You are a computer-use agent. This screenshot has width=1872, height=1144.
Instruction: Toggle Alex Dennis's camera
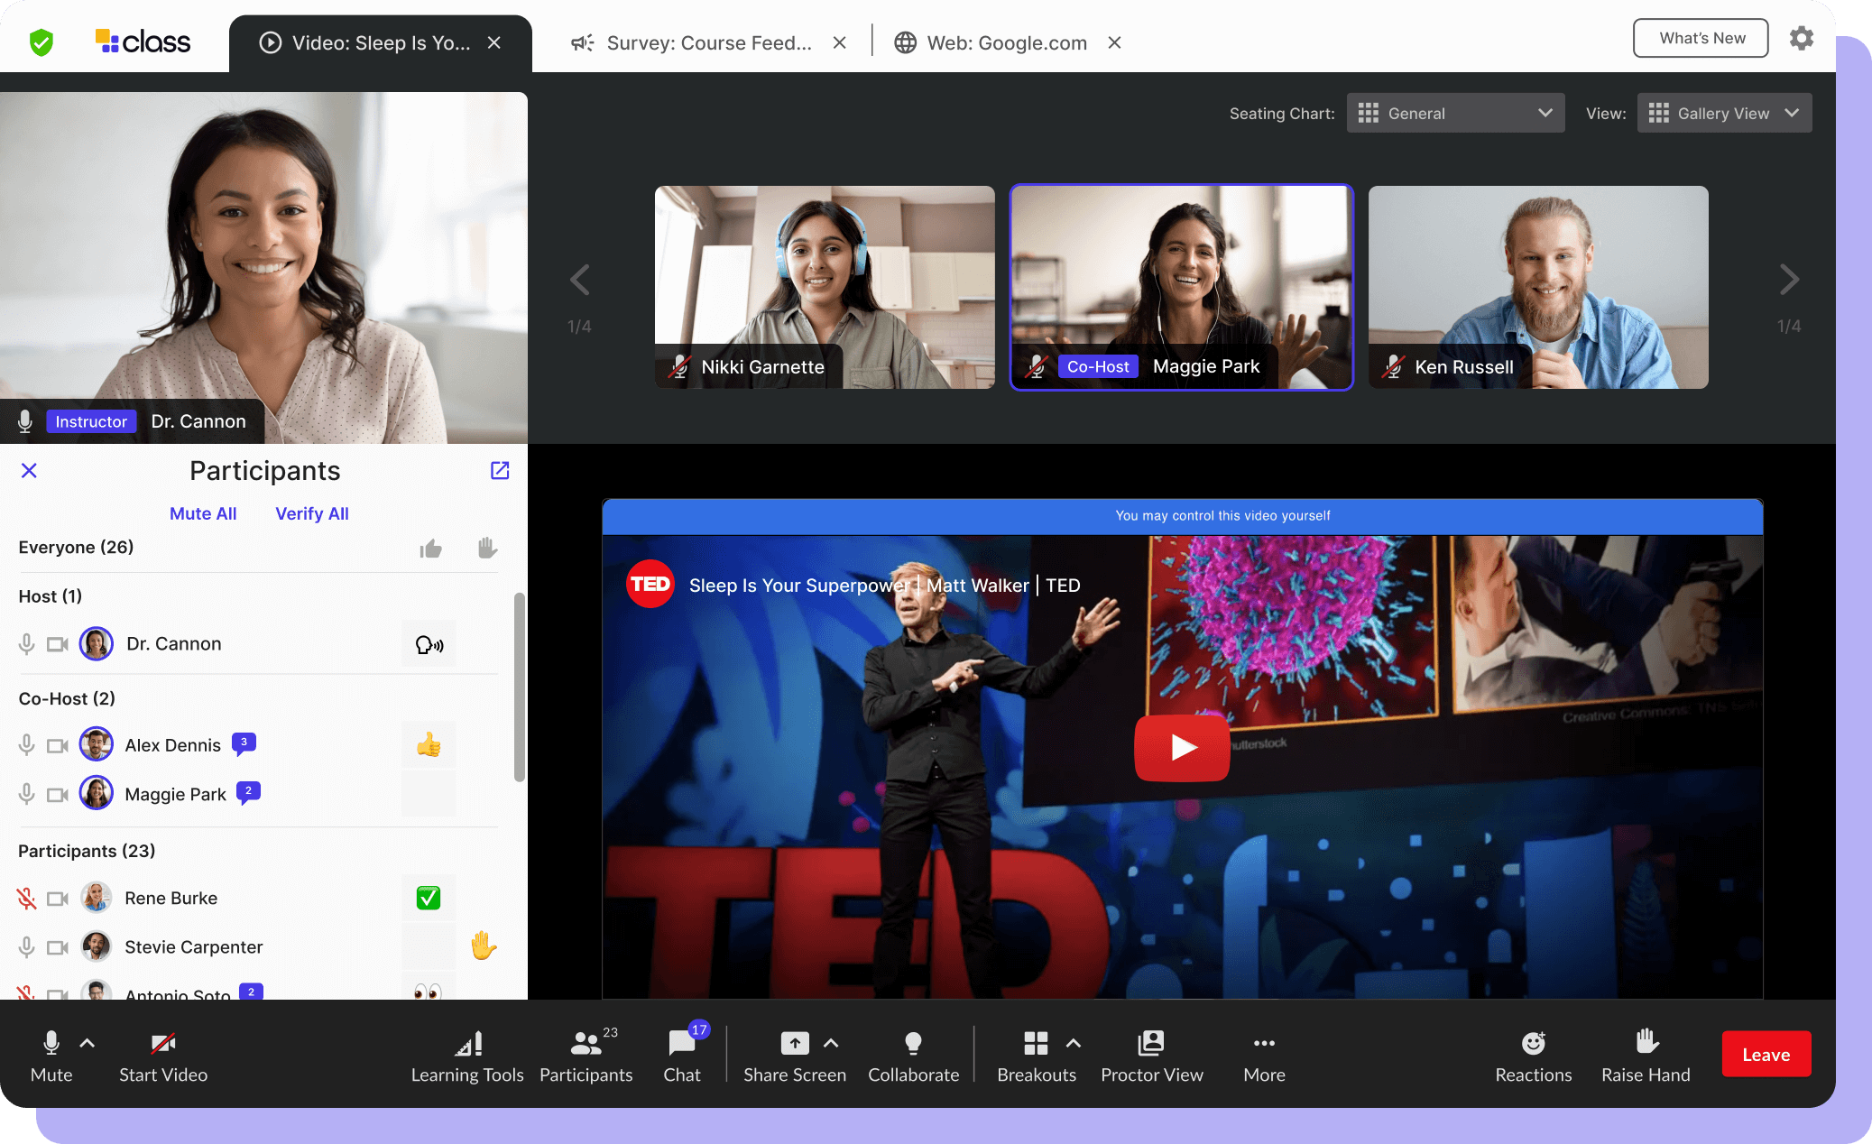click(x=58, y=745)
